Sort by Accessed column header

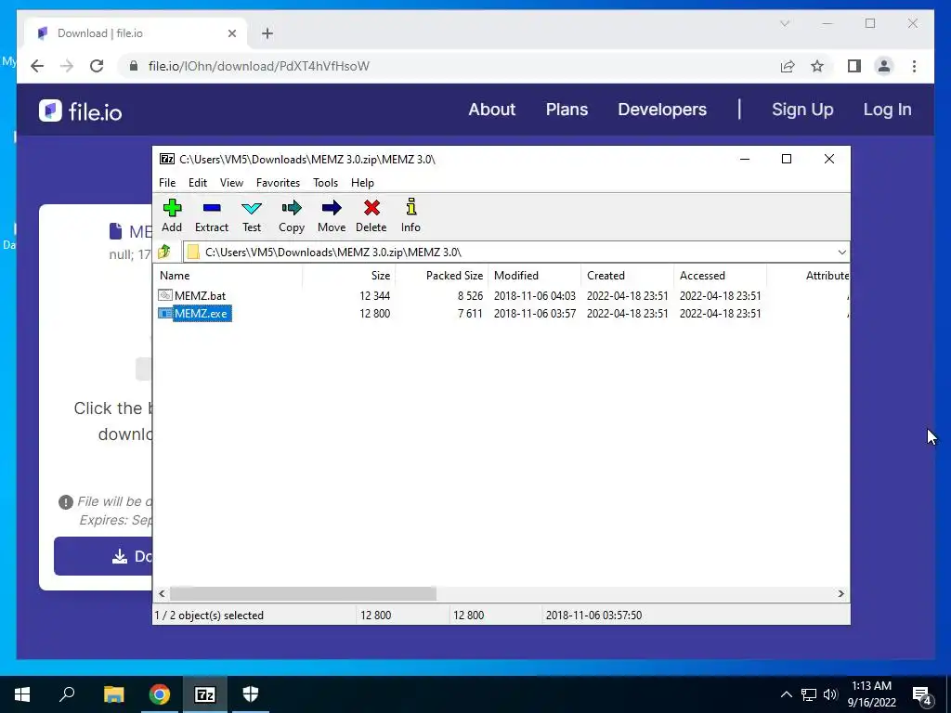[720, 275]
